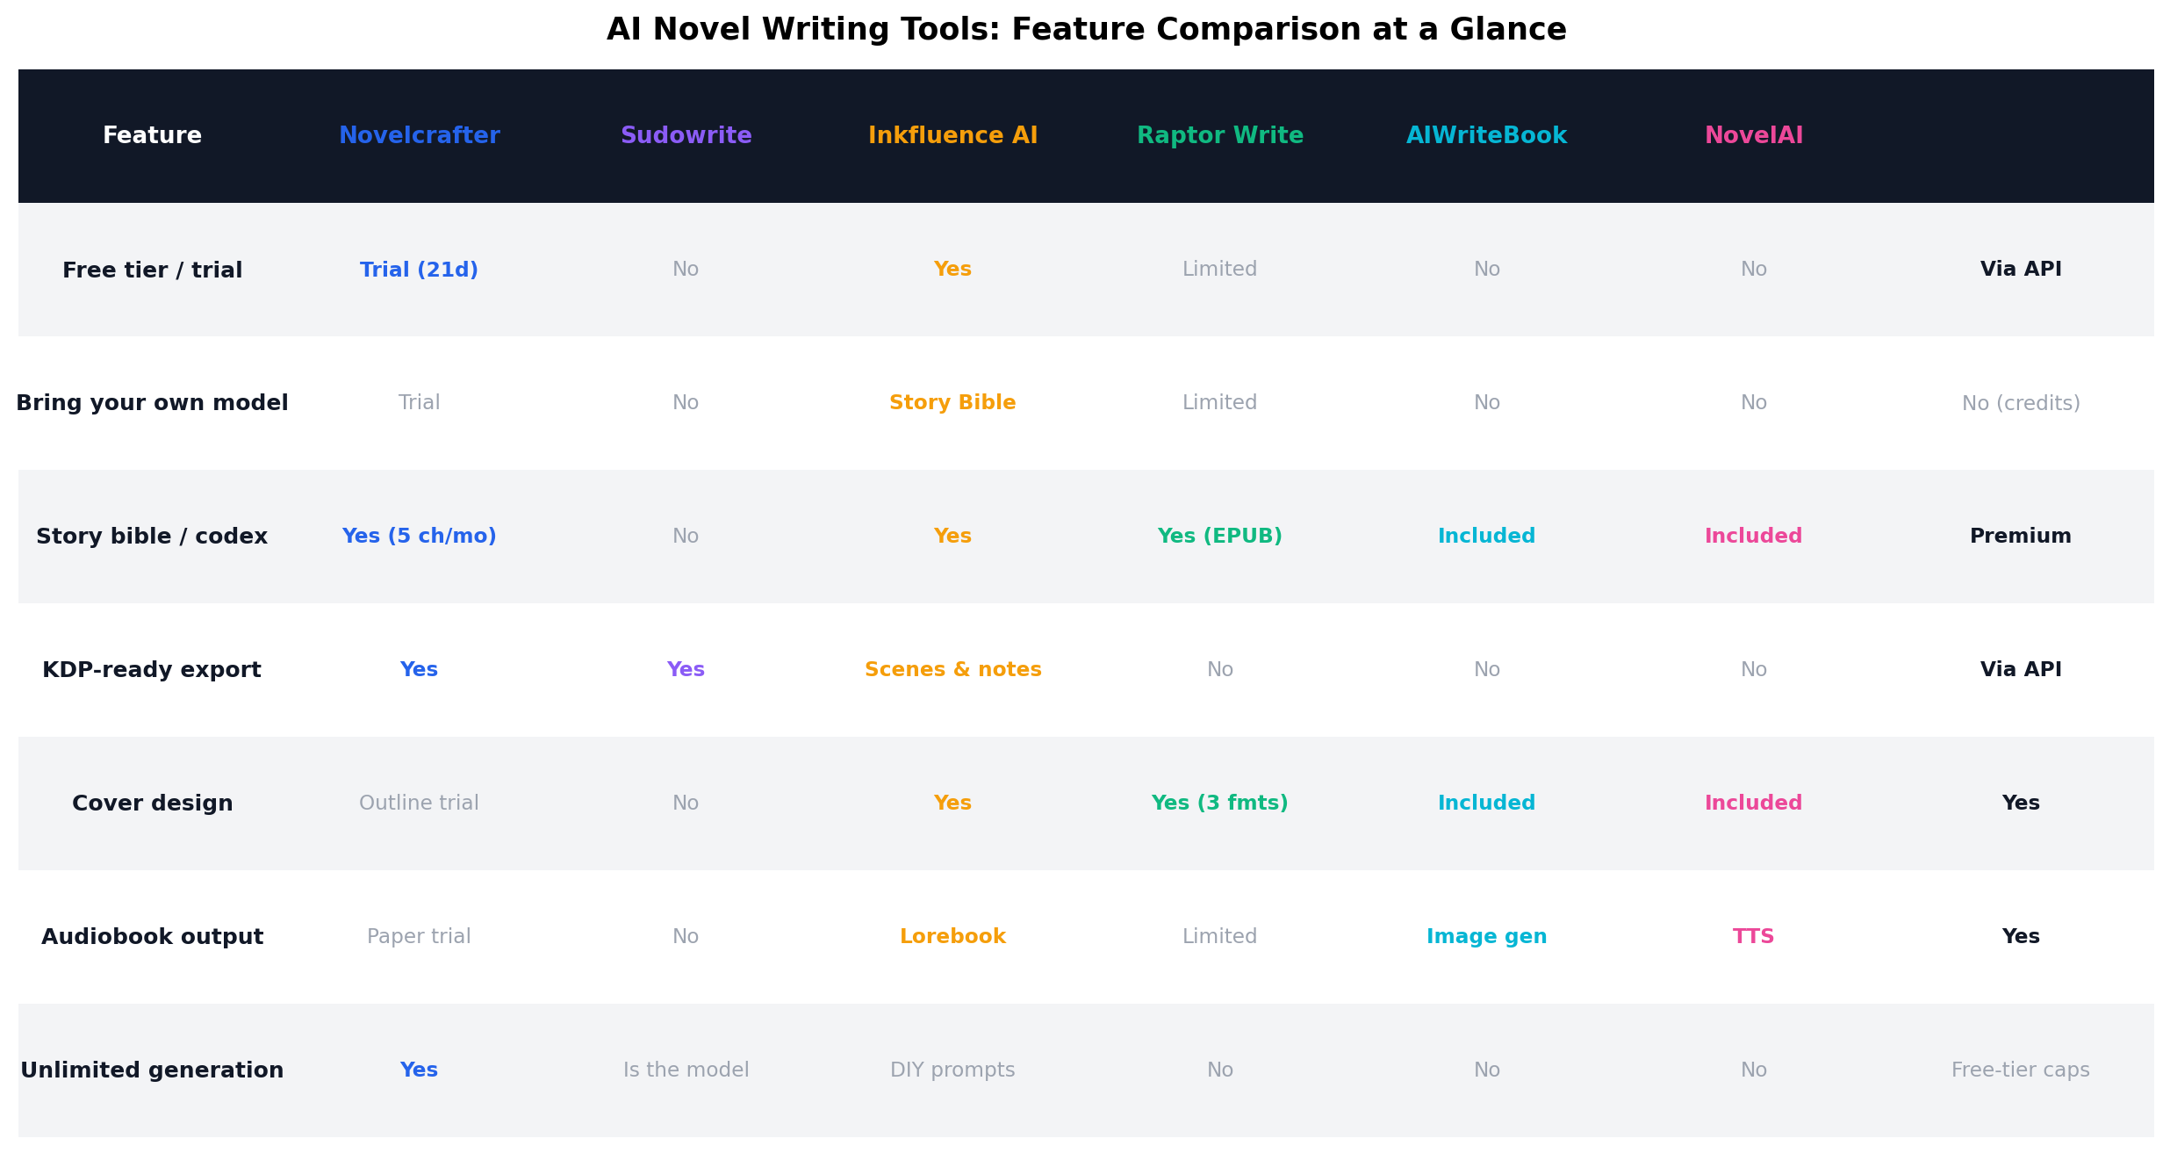2170x1153 pixels.
Task: Click Inkfluence AI 'Yes' in Free tier row
Action: point(952,270)
